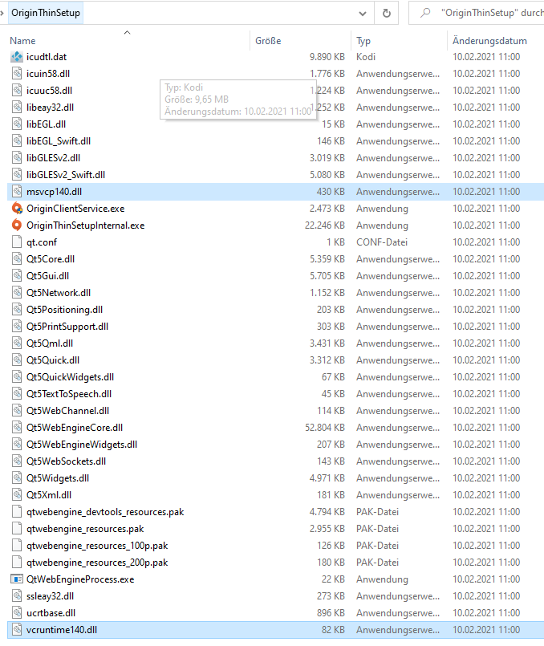The width and height of the screenshot is (544, 646).
Task: Click the DLL icon beside libeay32.dll
Action: pyautogui.click(x=17, y=108)
